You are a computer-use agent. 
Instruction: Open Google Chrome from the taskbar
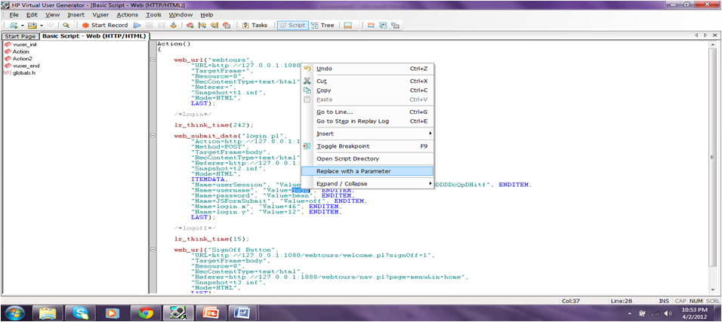click(146, 313)
